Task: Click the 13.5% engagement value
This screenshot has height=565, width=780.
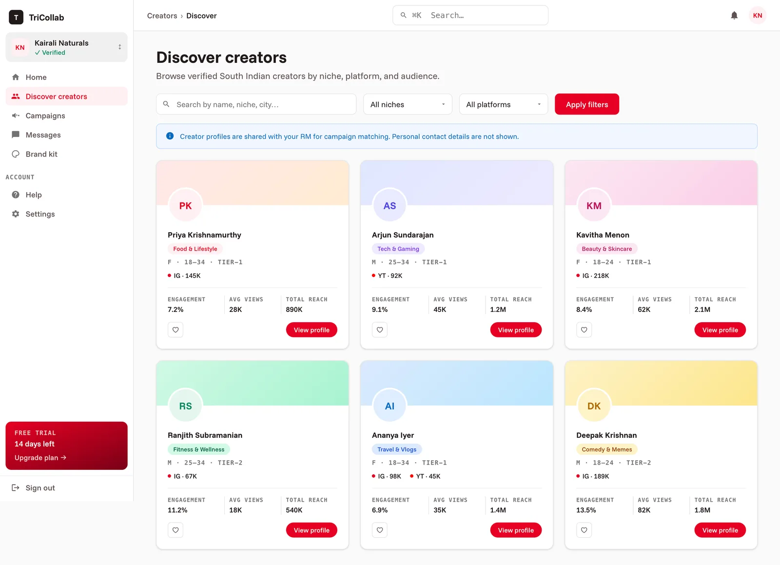Action: [586, 510]
